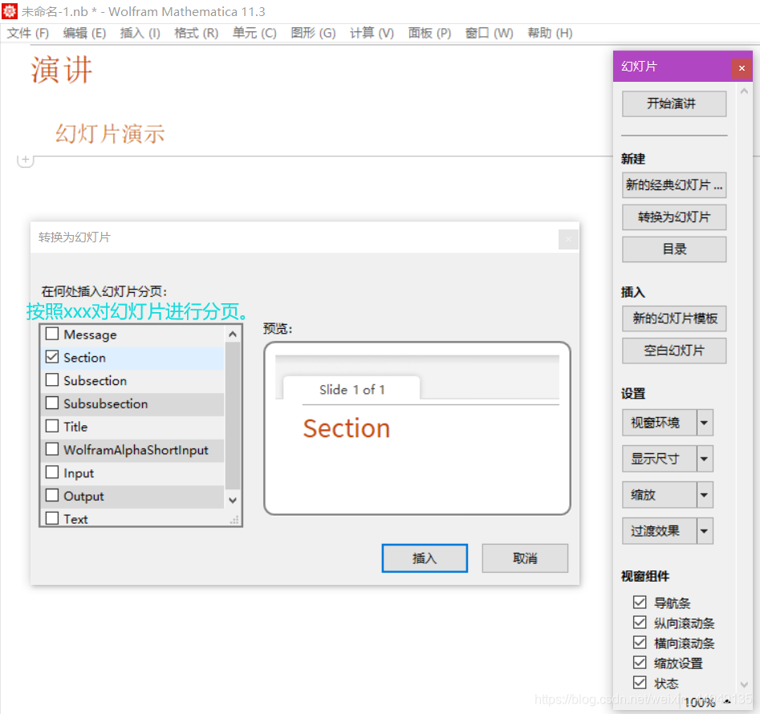
Task: Click the 目录 button
Action: click(x=674, y=249)
